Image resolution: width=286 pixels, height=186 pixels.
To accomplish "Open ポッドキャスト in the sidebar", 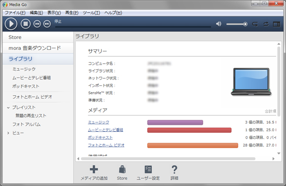I will tap(26, 86).
